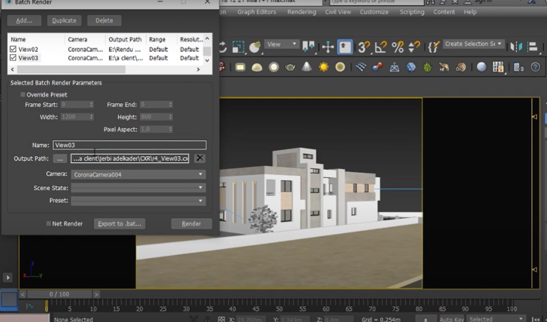Click the wireframe pyramid icon
Screen dimensions: 547x322
click(x=395, y=67)
